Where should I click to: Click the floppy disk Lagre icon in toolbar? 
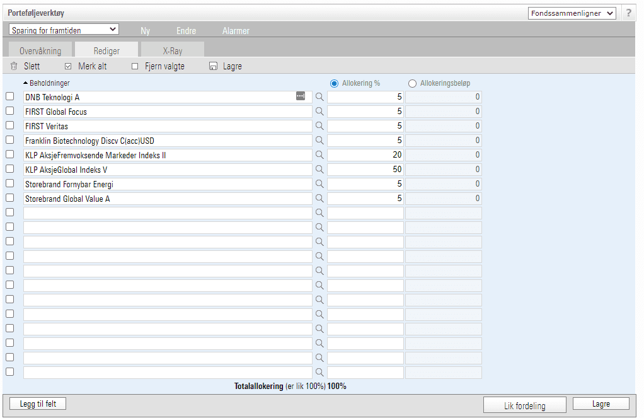click(x=213, y=66)
